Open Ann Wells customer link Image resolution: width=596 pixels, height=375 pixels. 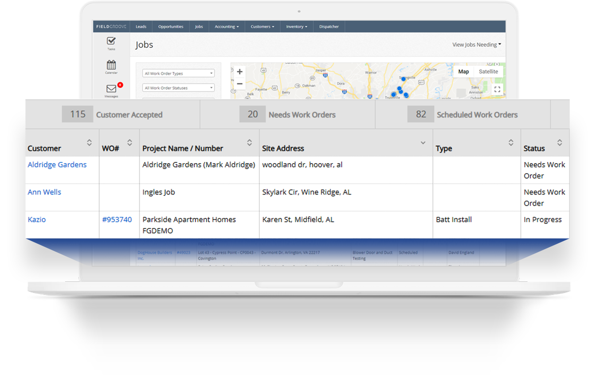click(44, 192)
